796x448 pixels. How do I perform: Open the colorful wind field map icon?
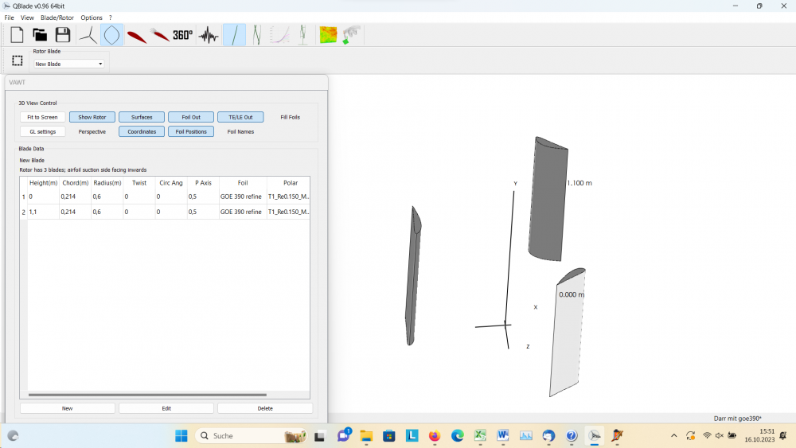pos(328,35)
